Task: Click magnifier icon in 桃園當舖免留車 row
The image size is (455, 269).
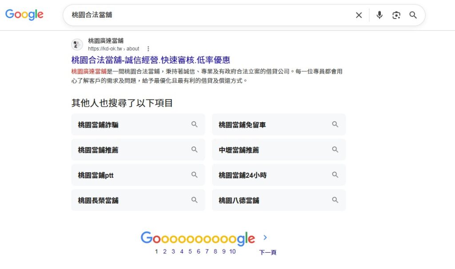Action: [335, 124]
